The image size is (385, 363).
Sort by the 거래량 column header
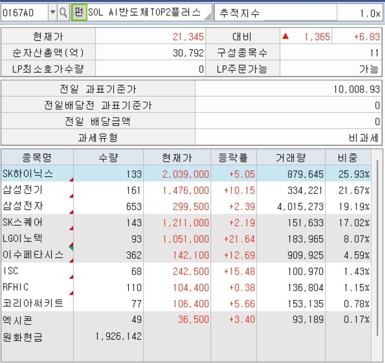point(291,157)
